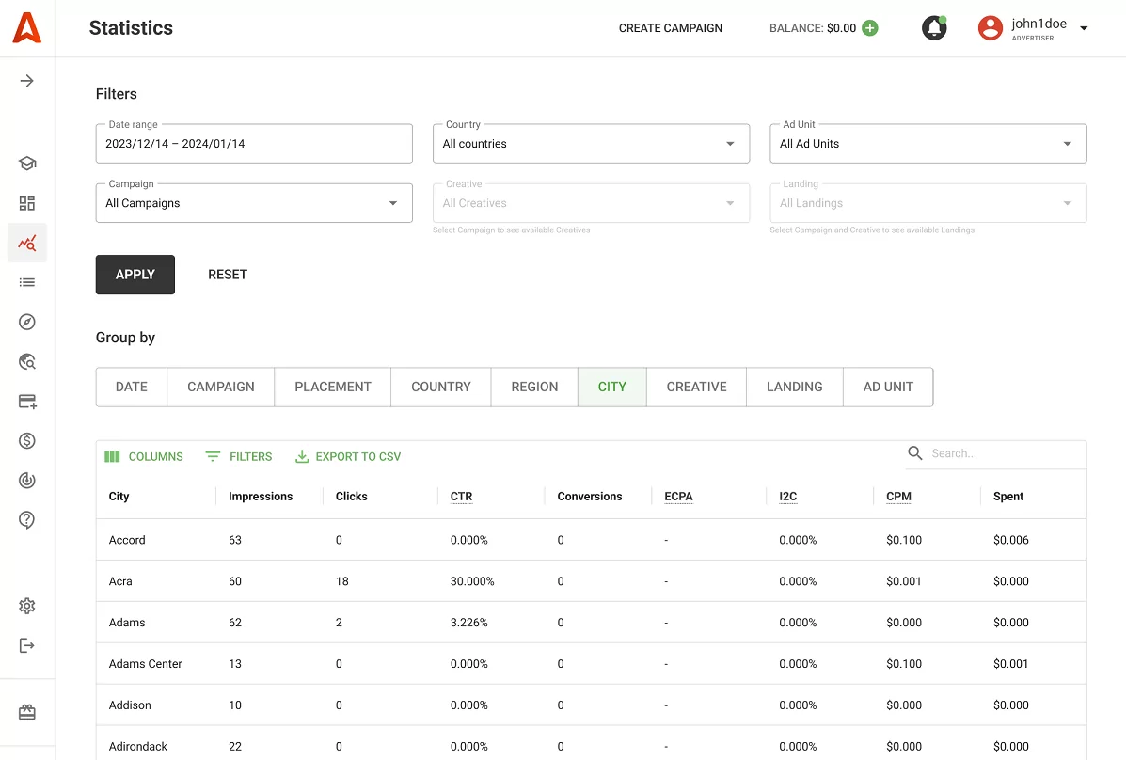Open the All Campaigns dropdown
This screenshot has width=1126, height=760.
tap(254, 203)
